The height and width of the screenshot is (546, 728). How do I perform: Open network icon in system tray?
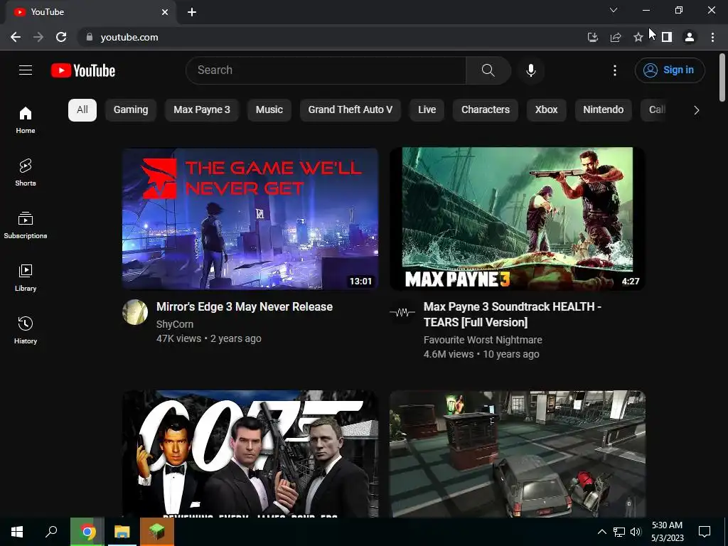(619, 532)
